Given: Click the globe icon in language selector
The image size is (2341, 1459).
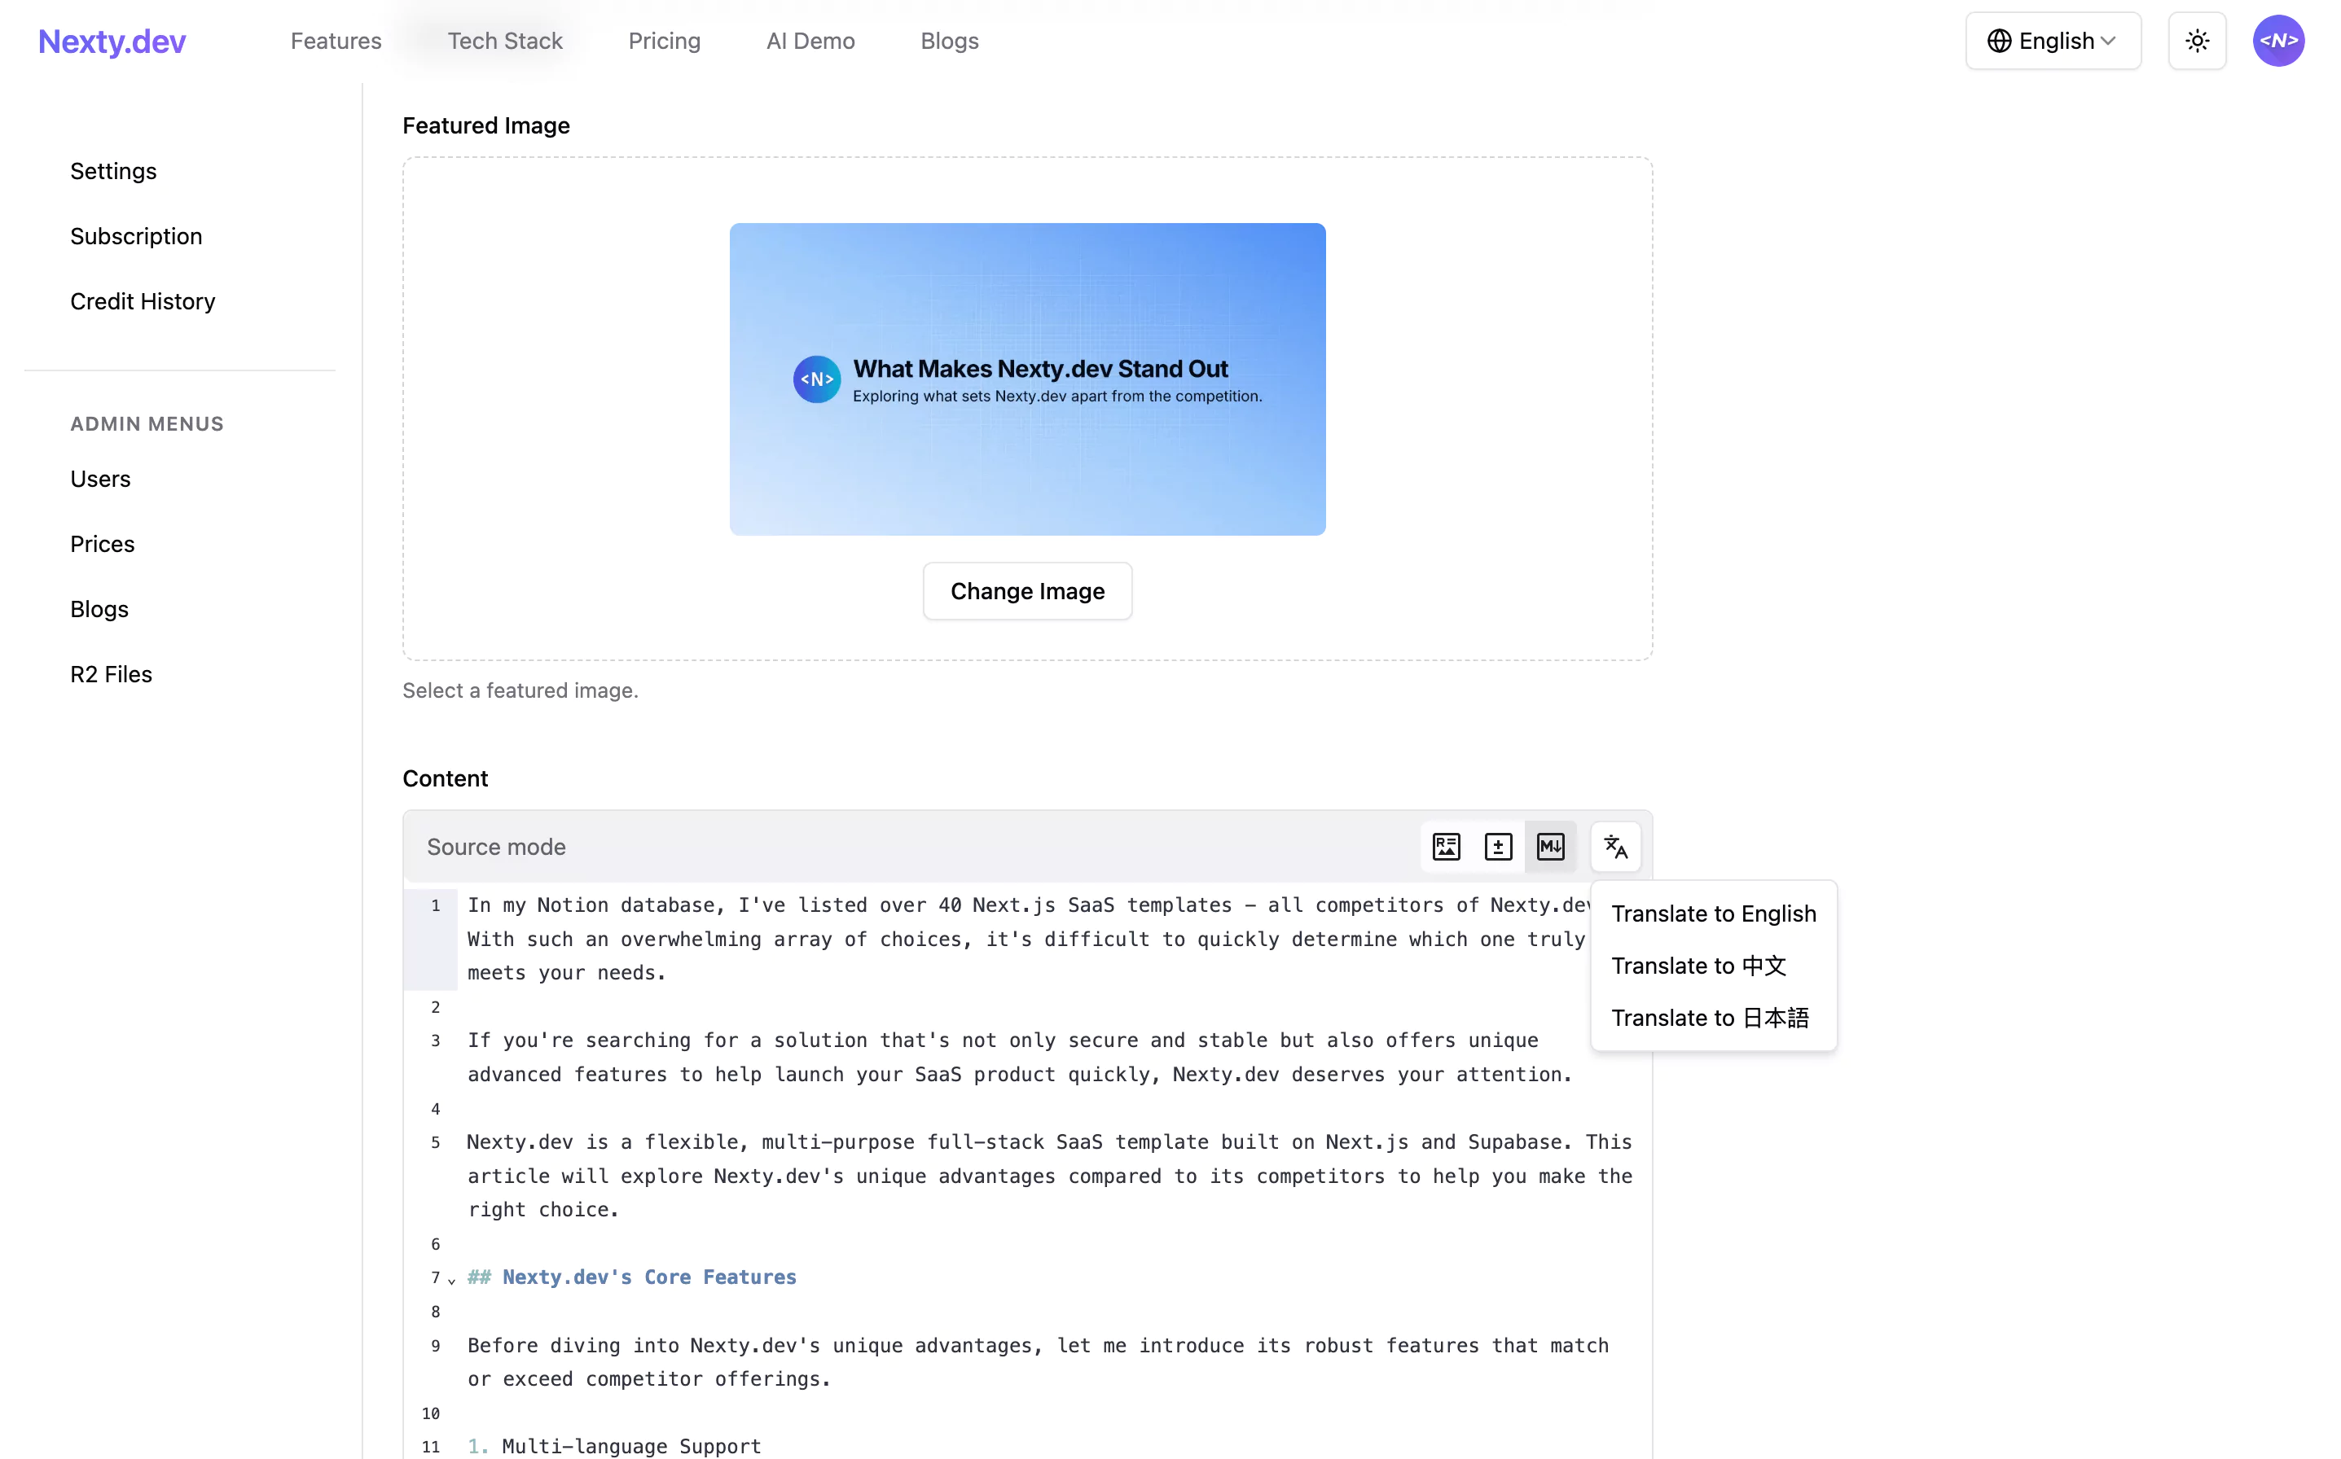Looking at the screenshot, I should coord(1998,41).
